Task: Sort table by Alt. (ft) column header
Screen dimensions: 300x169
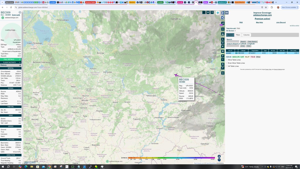Action: pyautogui.click(x=273, y=51)
